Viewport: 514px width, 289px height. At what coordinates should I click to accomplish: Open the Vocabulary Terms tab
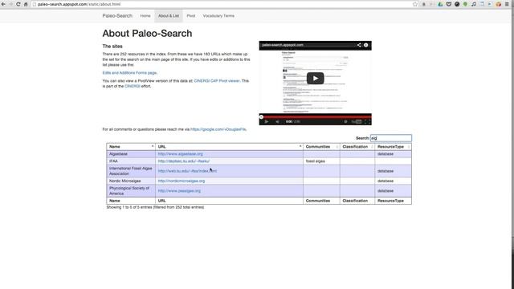click(218, 16)
